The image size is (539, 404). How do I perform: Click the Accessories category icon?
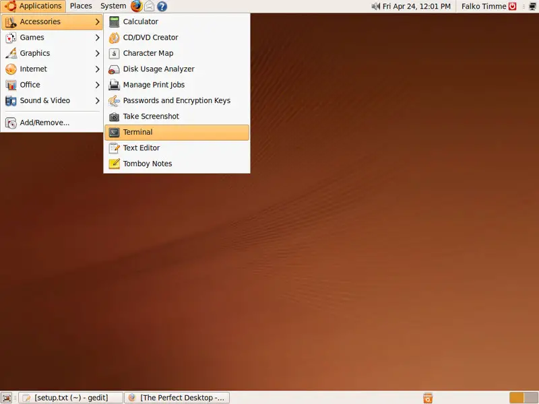click(x=11, y=22)
